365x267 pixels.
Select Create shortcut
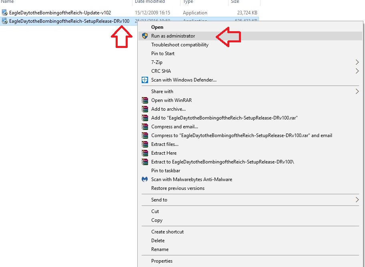(x=250, y=232)
